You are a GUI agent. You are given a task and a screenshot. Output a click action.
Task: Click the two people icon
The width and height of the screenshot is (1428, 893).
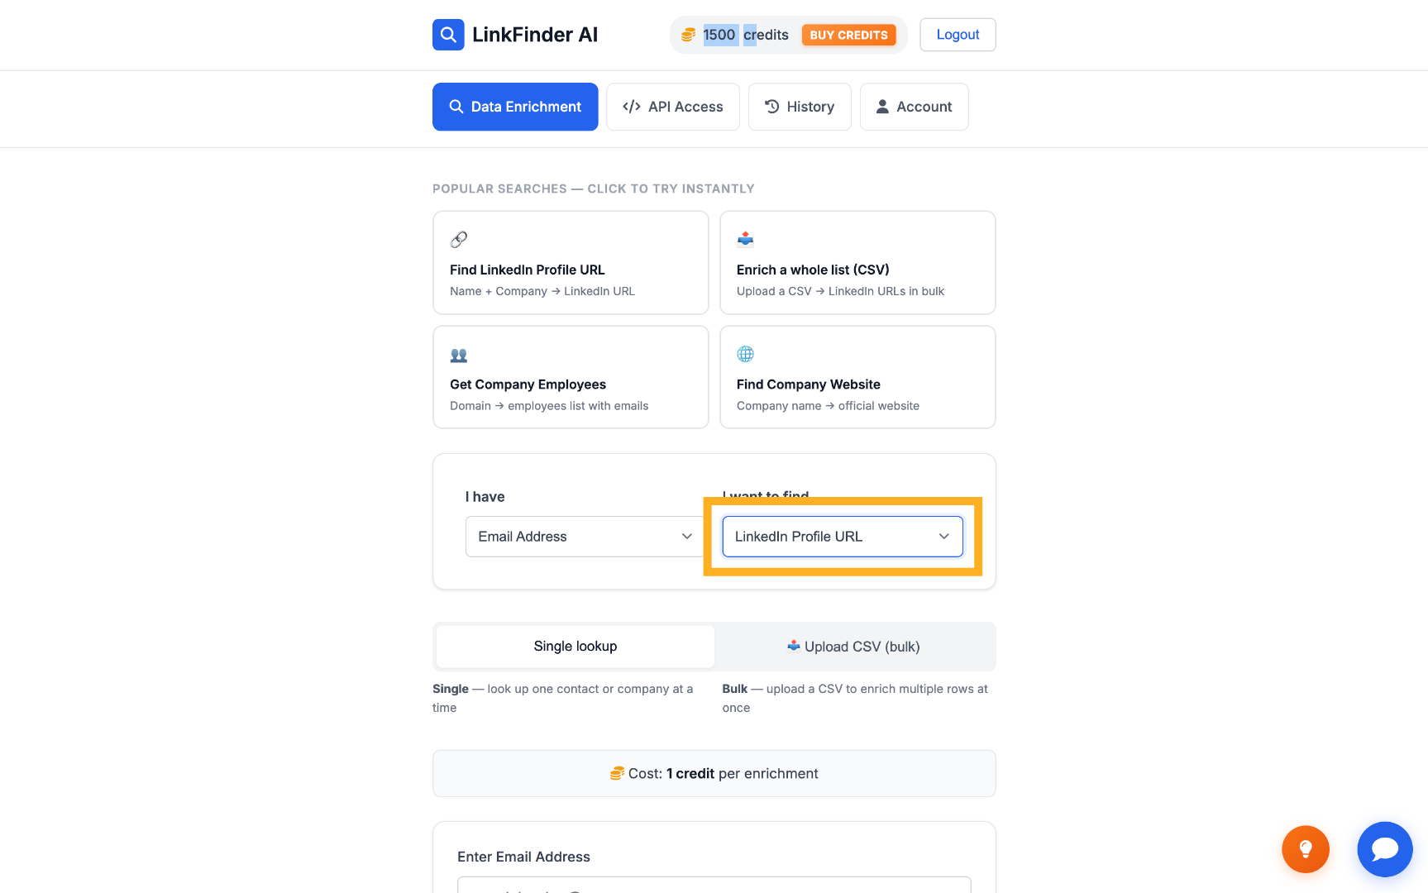pyautogui.click(x=459, y=356)
